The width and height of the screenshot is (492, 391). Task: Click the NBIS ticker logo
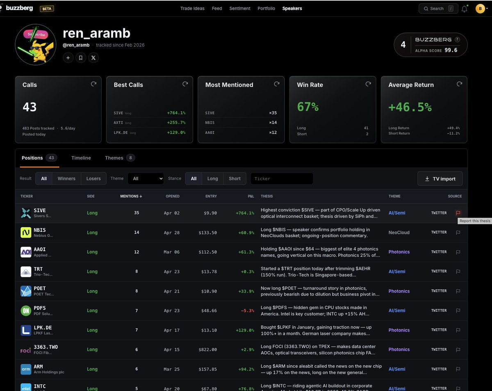click(x=26, y=233)
